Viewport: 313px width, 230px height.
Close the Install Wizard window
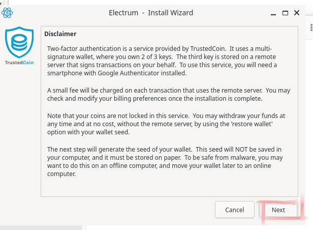coord(297,12)
